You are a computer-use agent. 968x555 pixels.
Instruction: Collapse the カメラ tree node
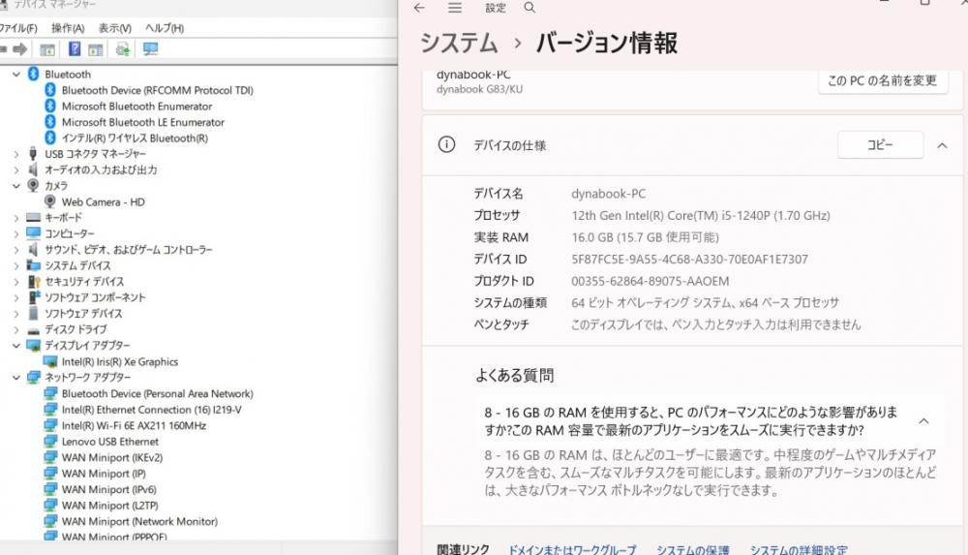[16, 185]
